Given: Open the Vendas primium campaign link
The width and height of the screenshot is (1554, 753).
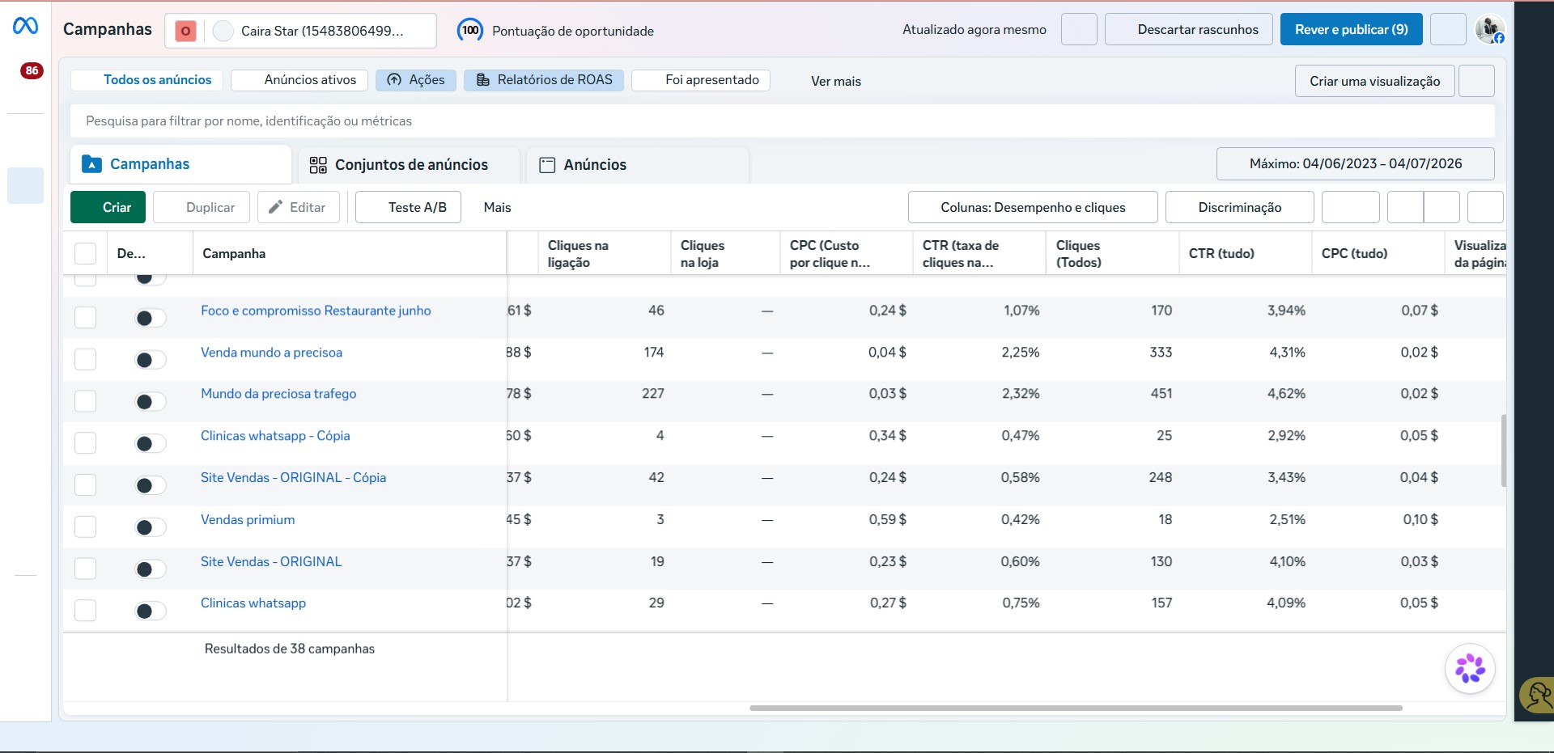Looking at the screenshot, I should (248, 519).
